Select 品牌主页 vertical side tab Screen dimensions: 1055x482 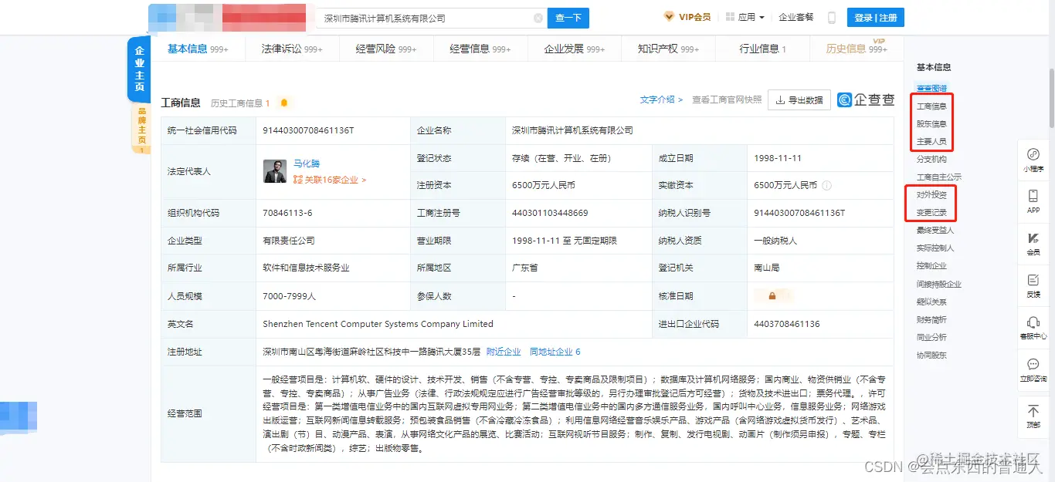pos(141,129)
